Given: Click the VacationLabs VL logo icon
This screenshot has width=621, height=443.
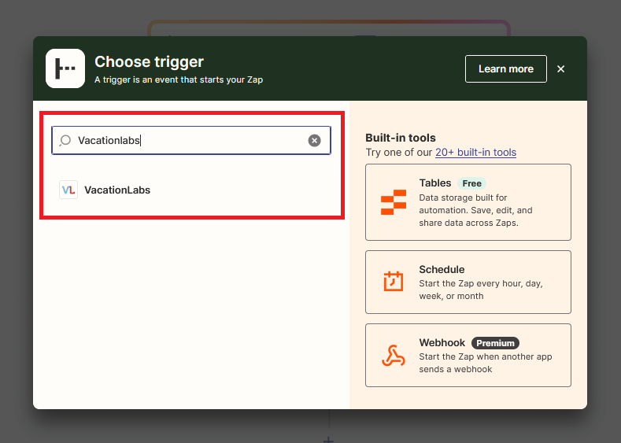Looking at the screenshot, I should tap(68, 190).
